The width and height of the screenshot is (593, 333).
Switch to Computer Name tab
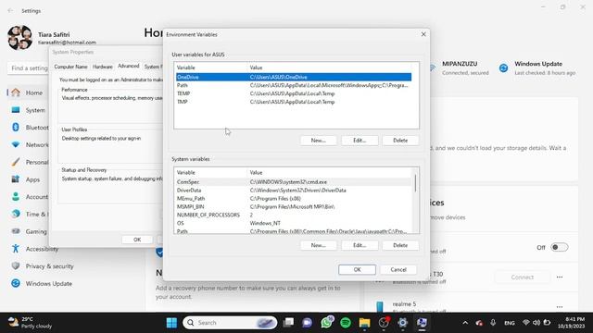(70, 67)
